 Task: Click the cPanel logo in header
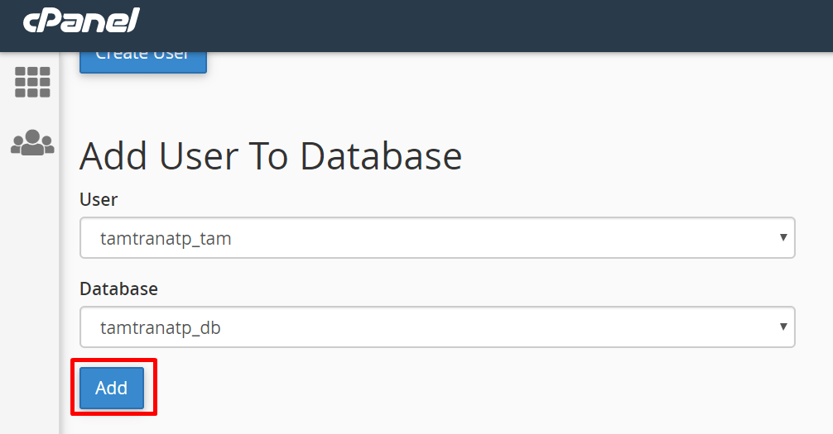(x=81, y=21)
